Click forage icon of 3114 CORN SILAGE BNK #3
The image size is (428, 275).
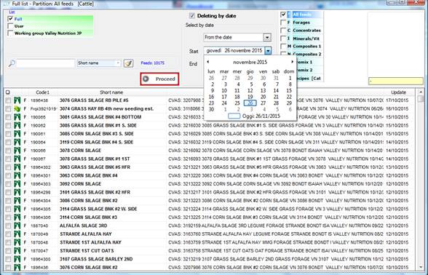coord(17,218)
